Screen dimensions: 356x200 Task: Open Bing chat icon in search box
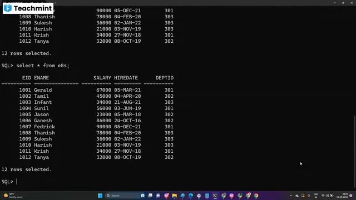tap(142, 196)
